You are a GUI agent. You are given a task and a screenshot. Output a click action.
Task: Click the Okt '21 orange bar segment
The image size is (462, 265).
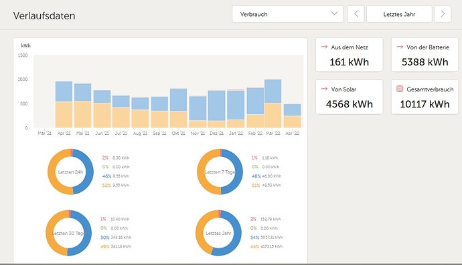pyautogui.click(x=178, y=119)
